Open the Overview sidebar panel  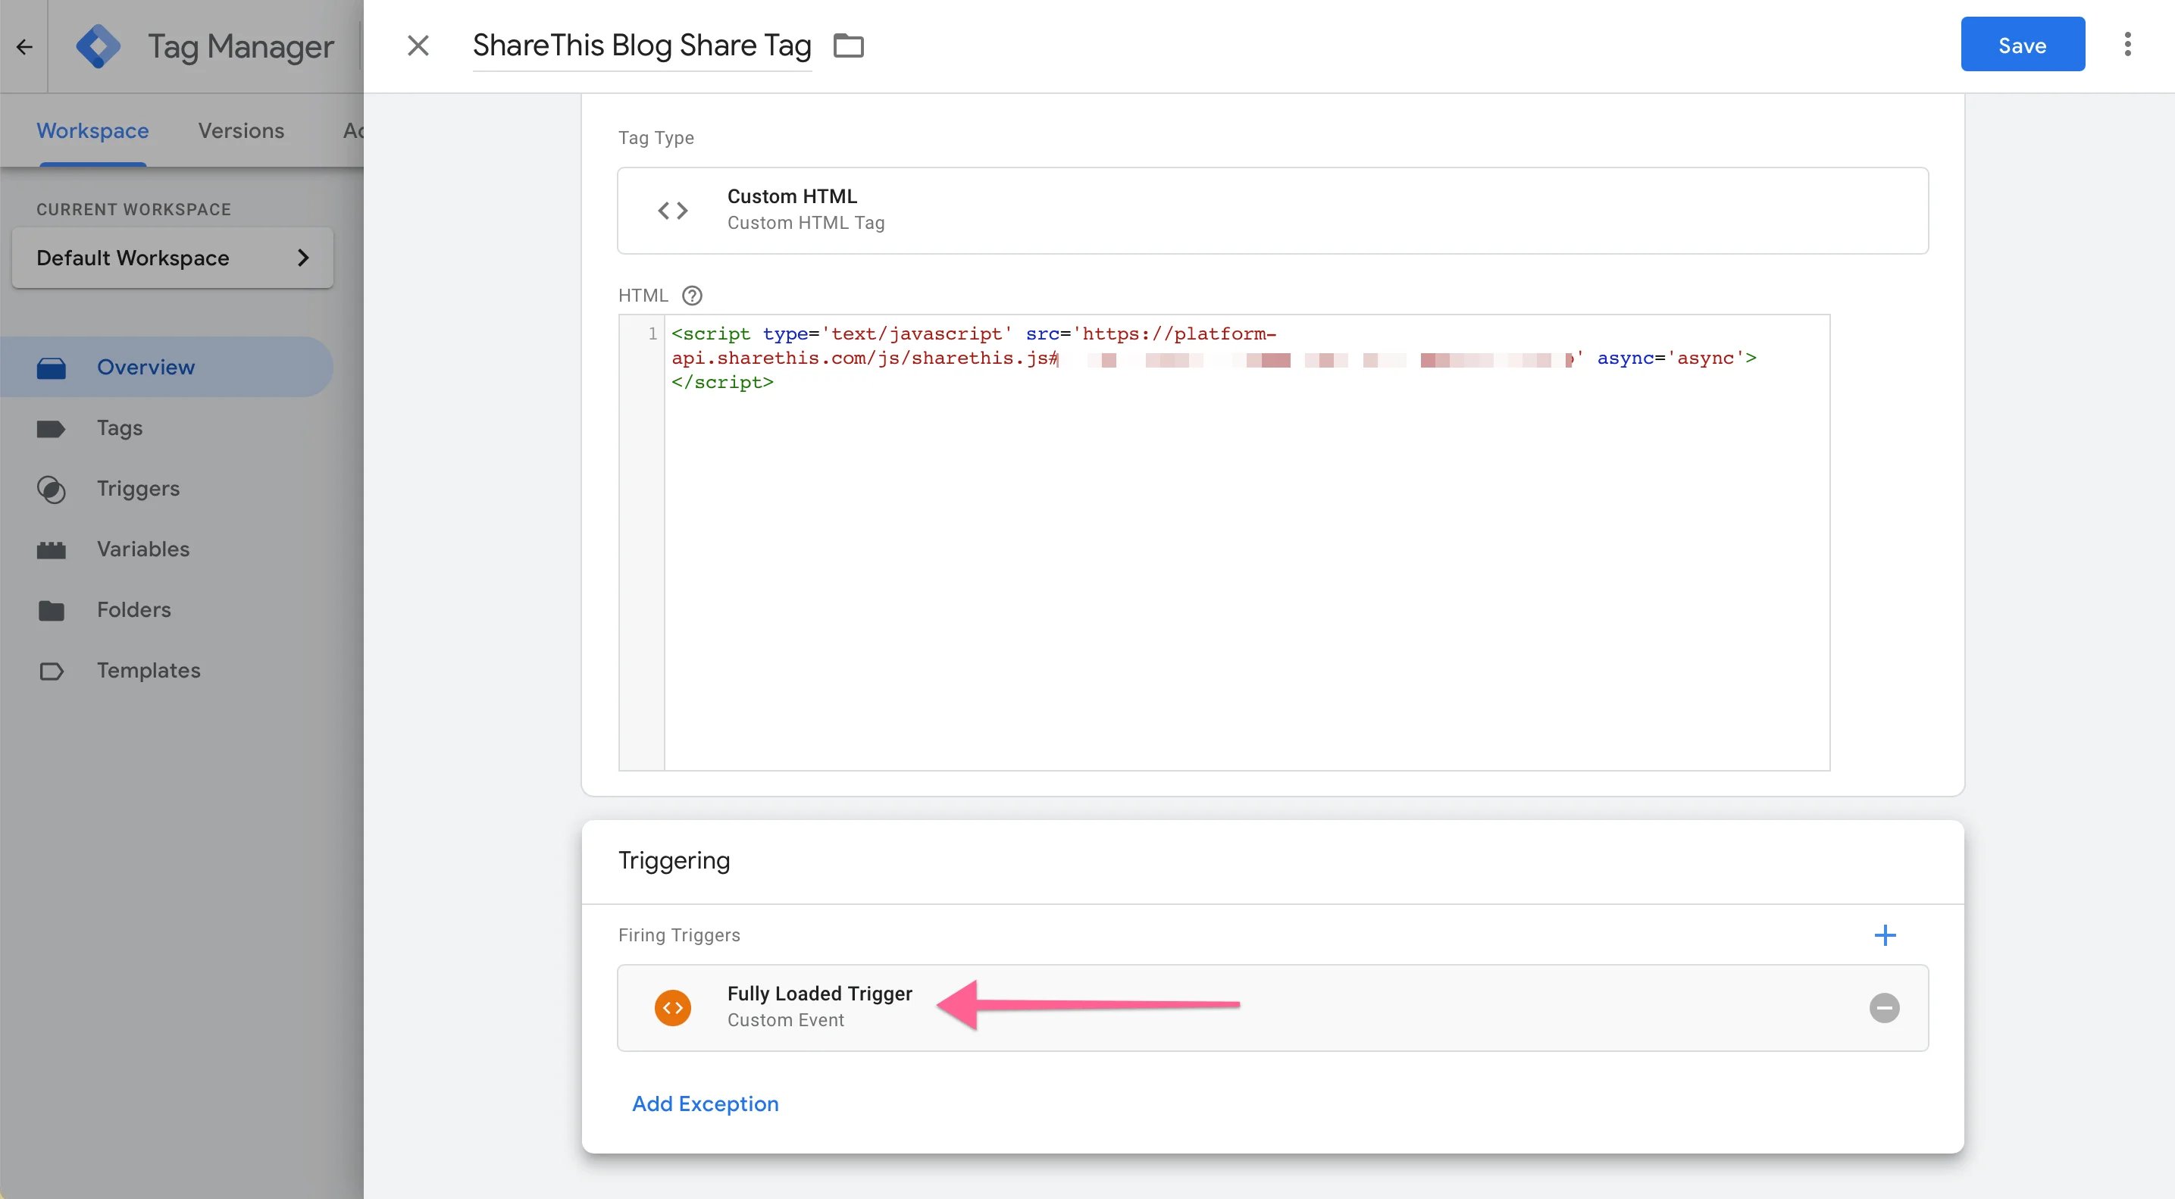pos(145,367)
